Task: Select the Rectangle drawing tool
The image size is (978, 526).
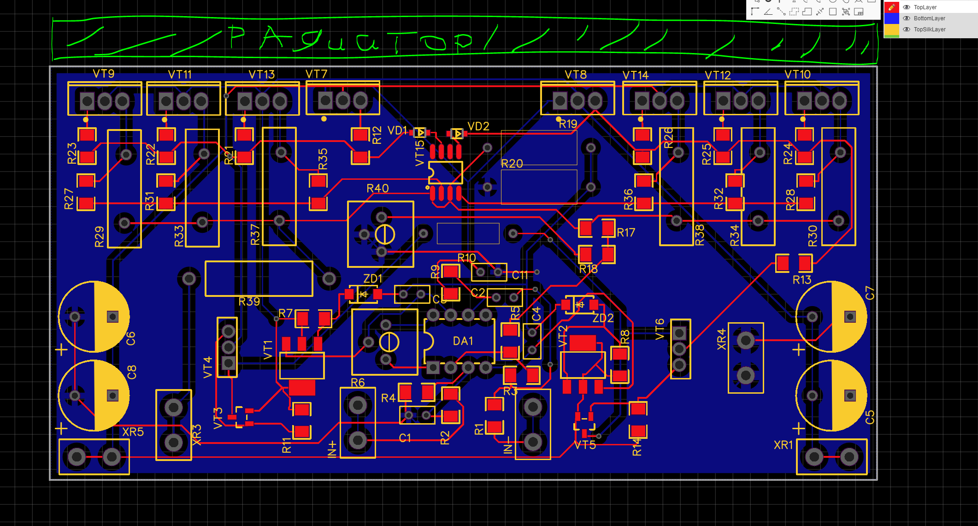Action: pyautogui.click(x=833, y=12)
